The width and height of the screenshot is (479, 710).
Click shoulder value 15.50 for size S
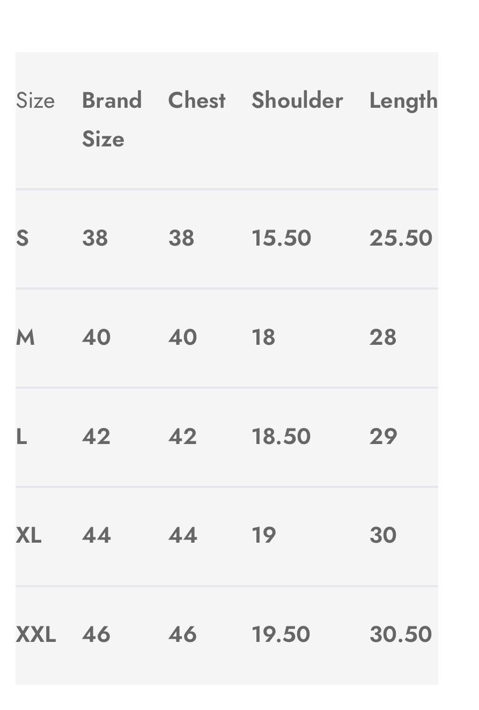click(x=281, y=238)
